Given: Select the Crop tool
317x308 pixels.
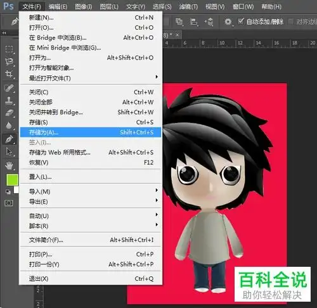Looking at the screenshot, I should point(9,74).
